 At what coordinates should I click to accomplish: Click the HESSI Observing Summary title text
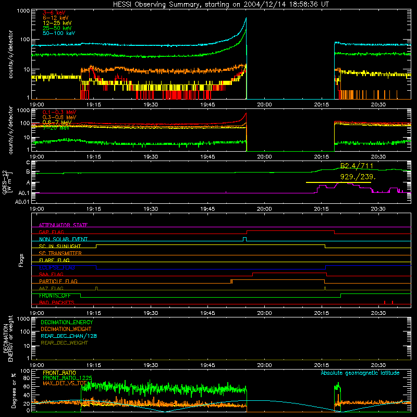221,4
